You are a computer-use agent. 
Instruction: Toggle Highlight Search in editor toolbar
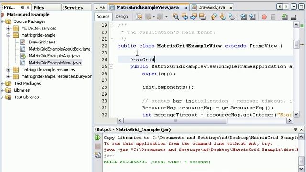click(202, 17)
